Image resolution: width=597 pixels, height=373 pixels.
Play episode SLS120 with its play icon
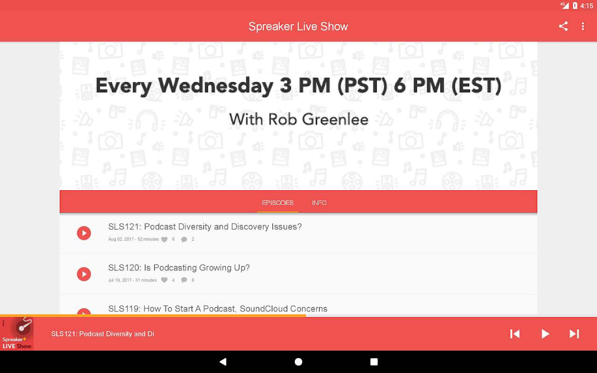(x=84, y=274)
